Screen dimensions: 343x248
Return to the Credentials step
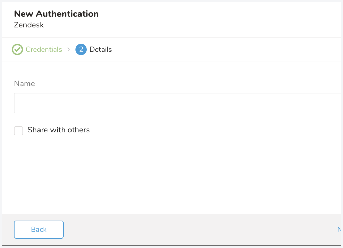[44, 49]
